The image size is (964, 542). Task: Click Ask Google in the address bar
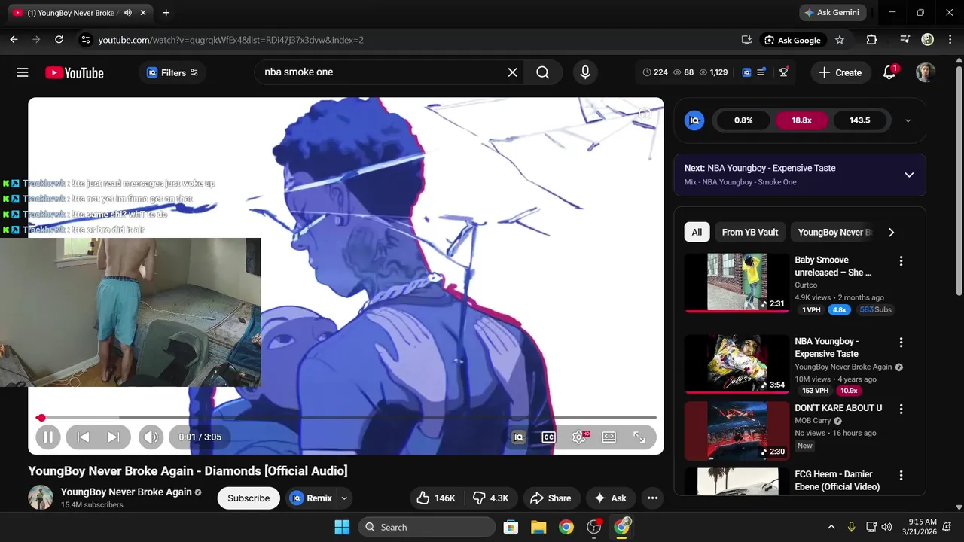coord(793,40)
